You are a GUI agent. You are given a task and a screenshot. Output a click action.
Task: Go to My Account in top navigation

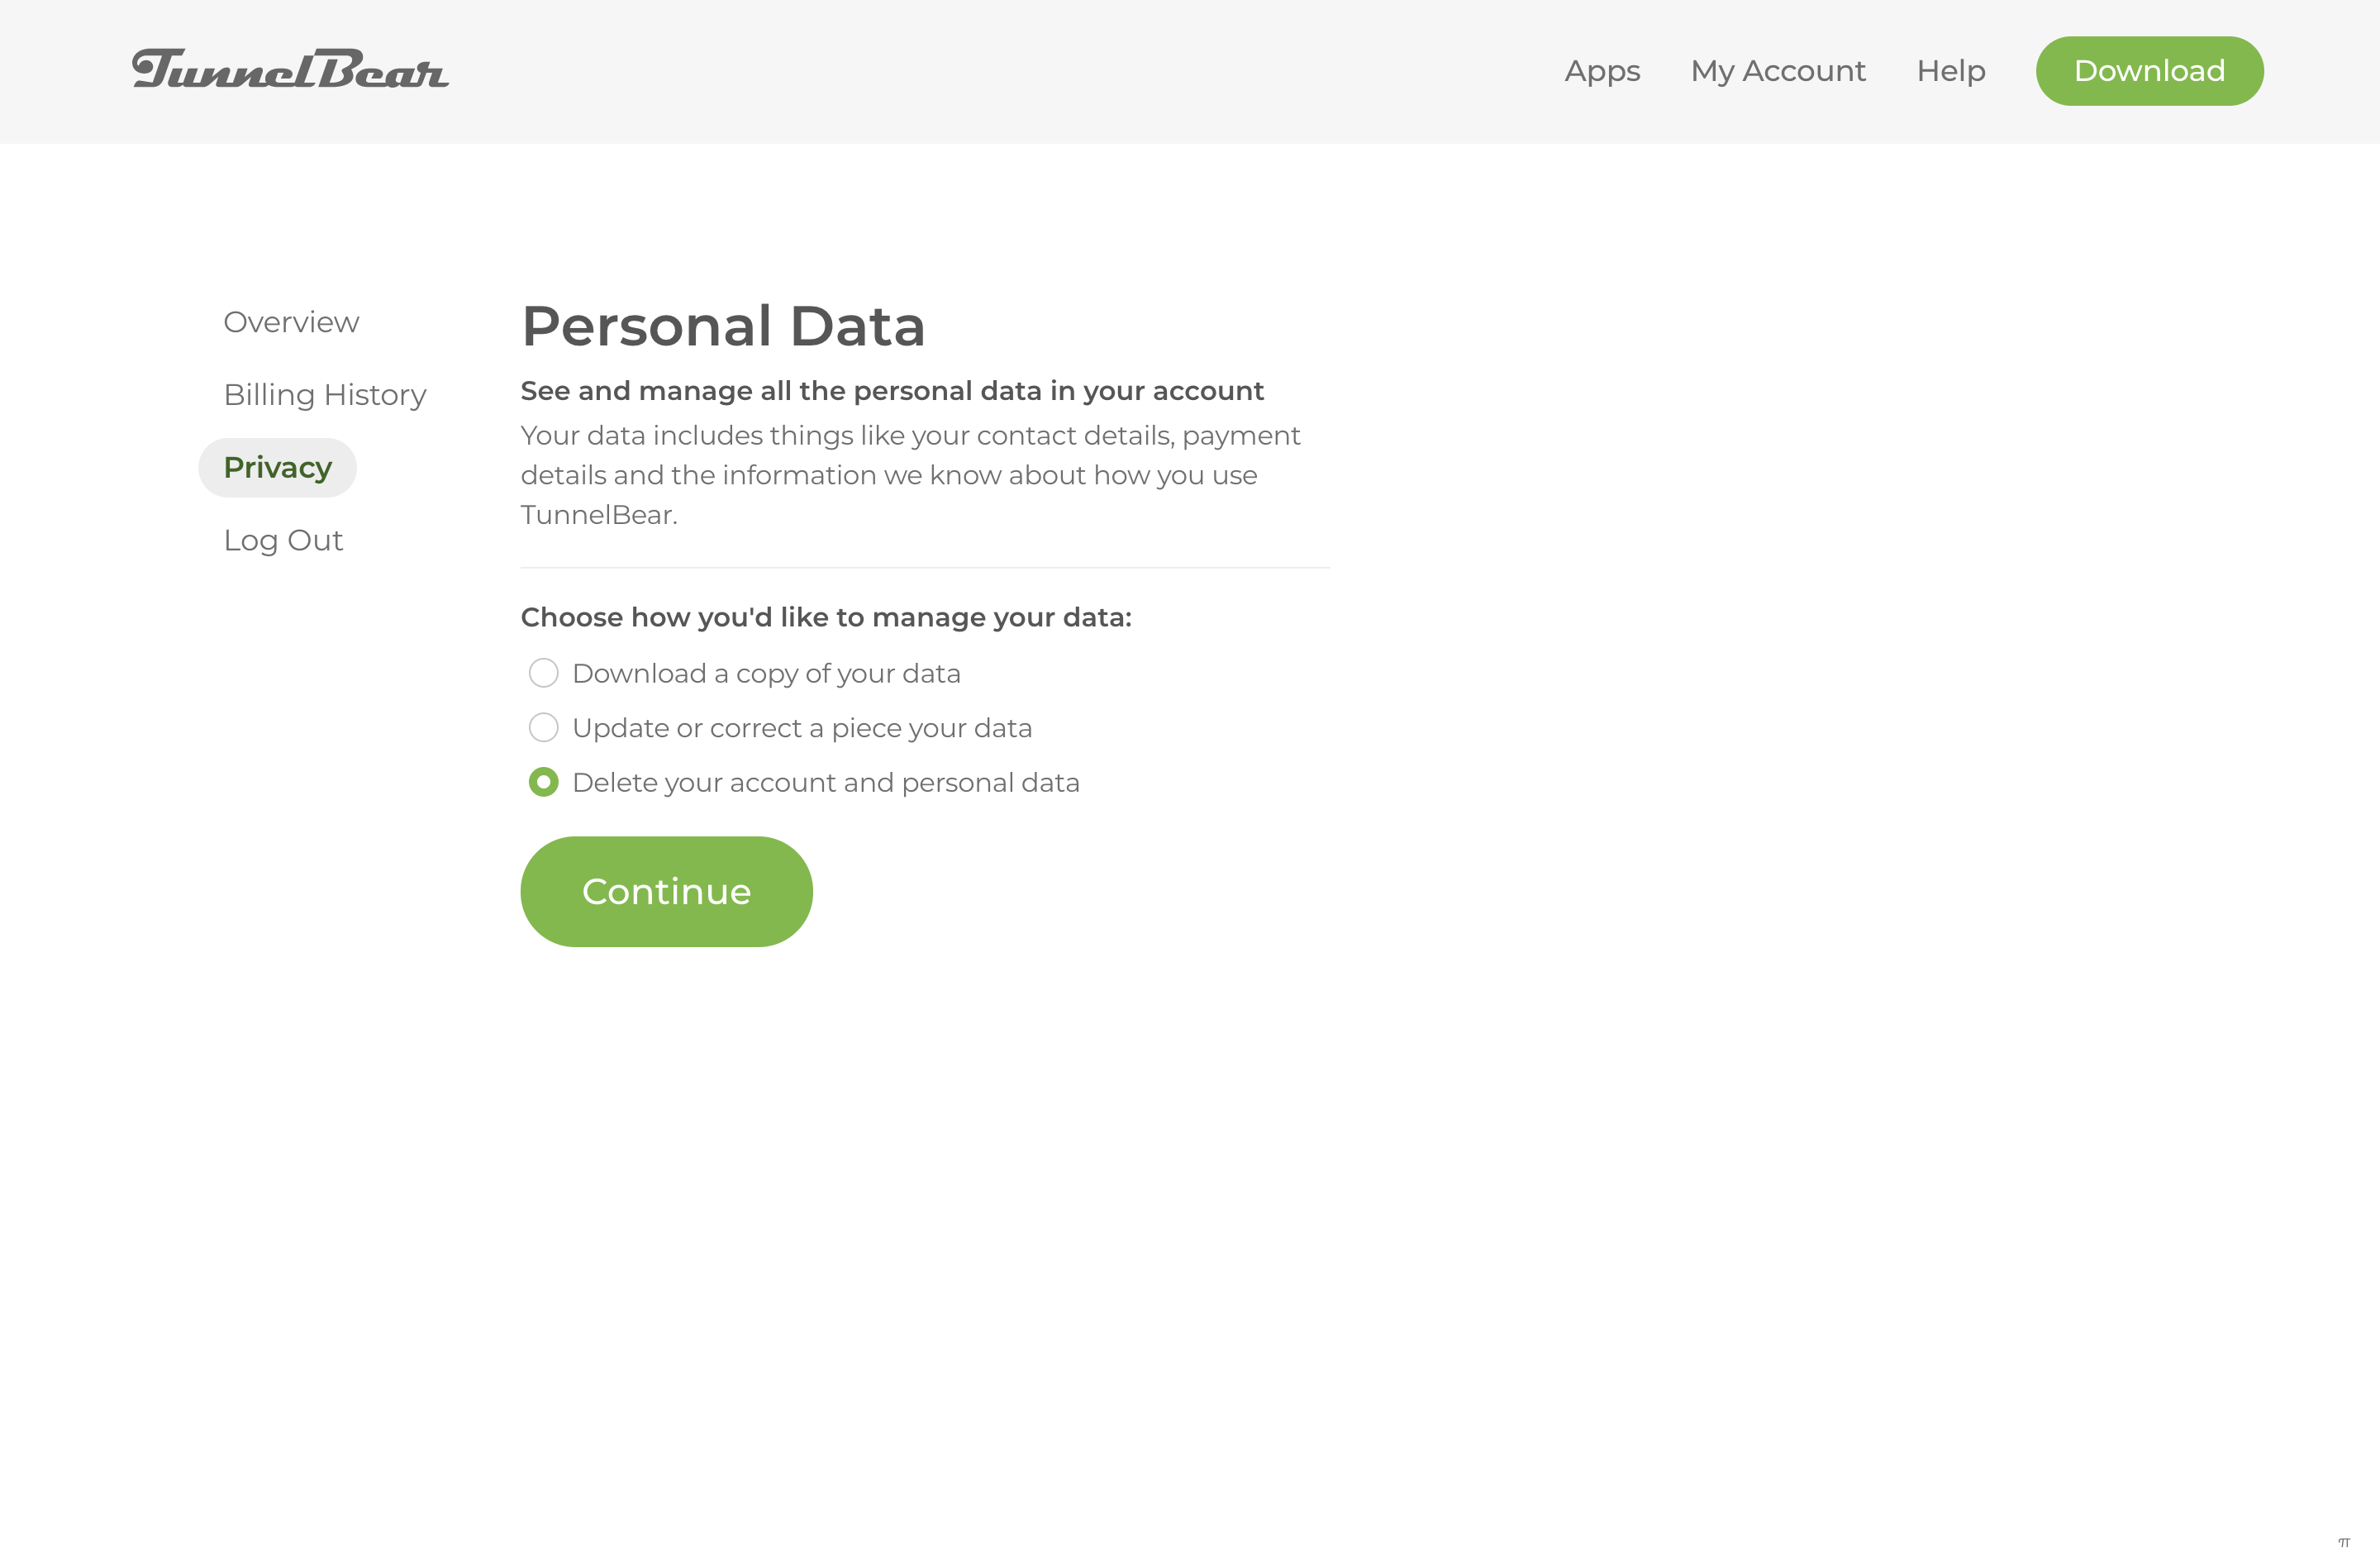1778,71
